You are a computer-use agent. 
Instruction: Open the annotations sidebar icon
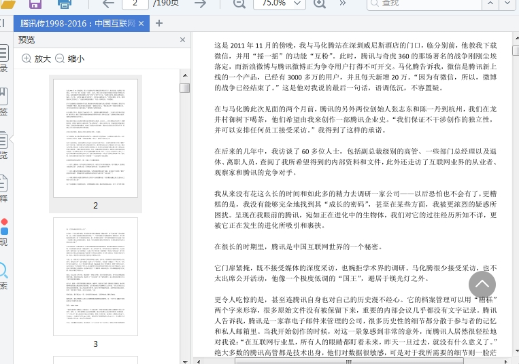(3, 188)
